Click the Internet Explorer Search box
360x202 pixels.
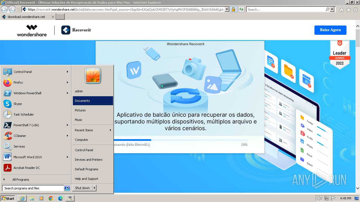click(x=286, y=10)
